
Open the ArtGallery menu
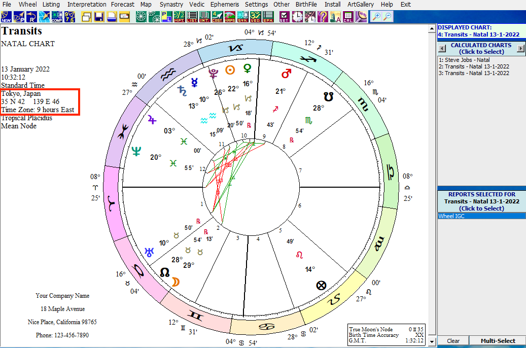[x=361, y=5]
